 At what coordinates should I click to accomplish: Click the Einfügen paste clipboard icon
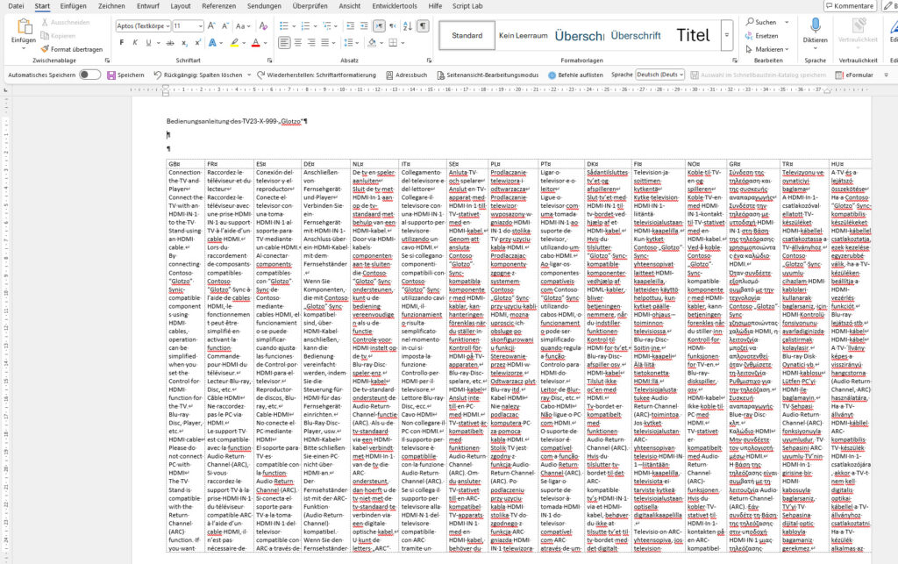point(24,26)
